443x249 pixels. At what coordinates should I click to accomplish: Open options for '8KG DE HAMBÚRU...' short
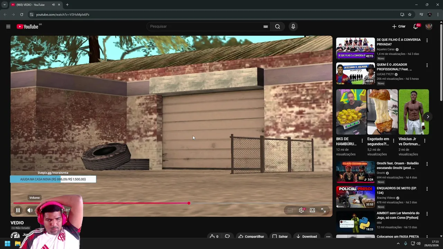click(x=362, y=141)
